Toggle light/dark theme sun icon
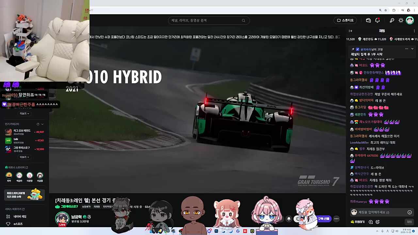This screenshot has width=418, height=235. click(x=401, y=20)
